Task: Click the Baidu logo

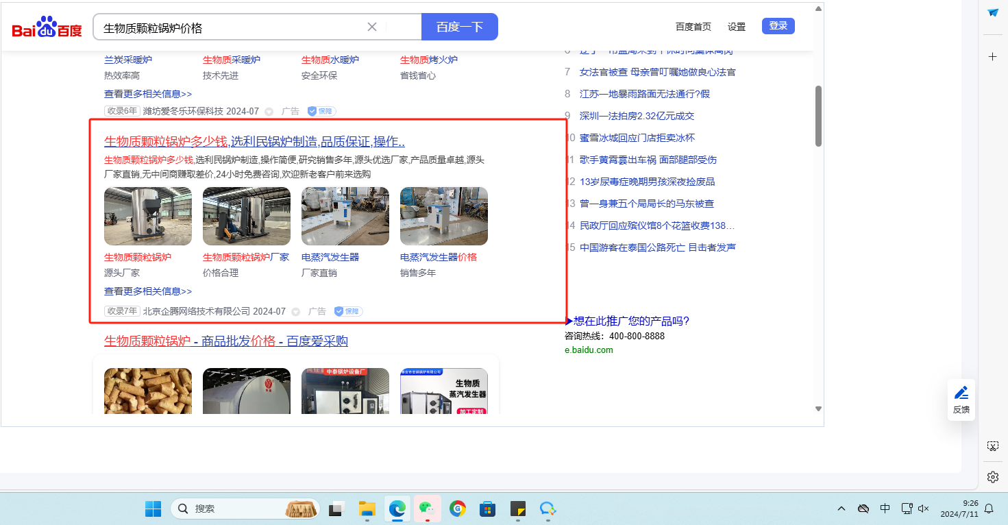Action: [x=47, y=28]
